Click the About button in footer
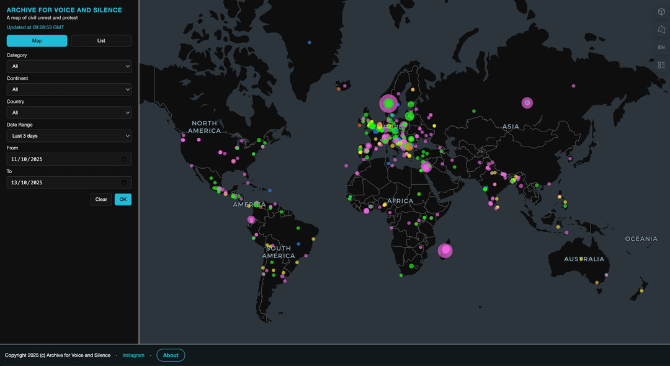670x366 pixels. [x=171, y=355]
